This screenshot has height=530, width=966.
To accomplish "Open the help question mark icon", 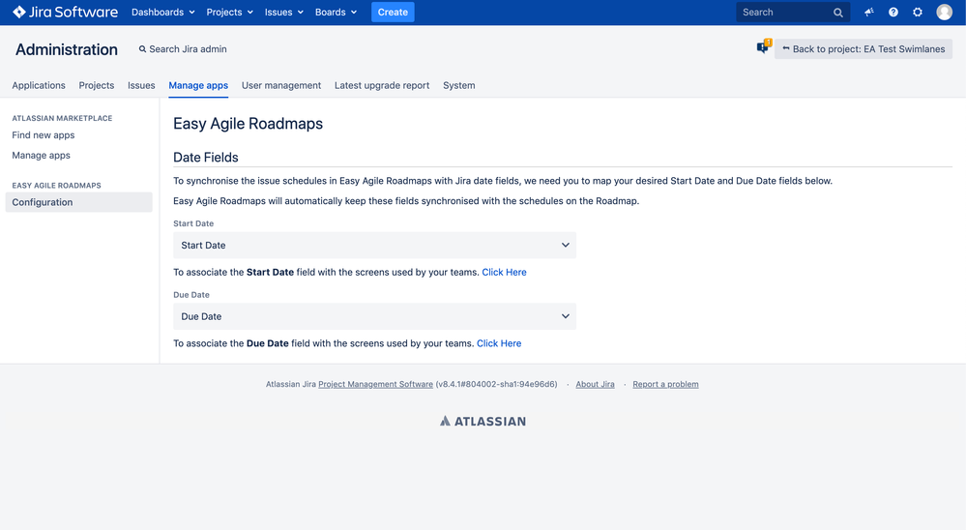I will 893,13.
